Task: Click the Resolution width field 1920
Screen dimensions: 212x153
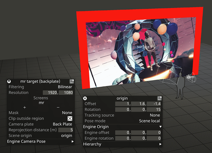Action: tap(50, 93)
